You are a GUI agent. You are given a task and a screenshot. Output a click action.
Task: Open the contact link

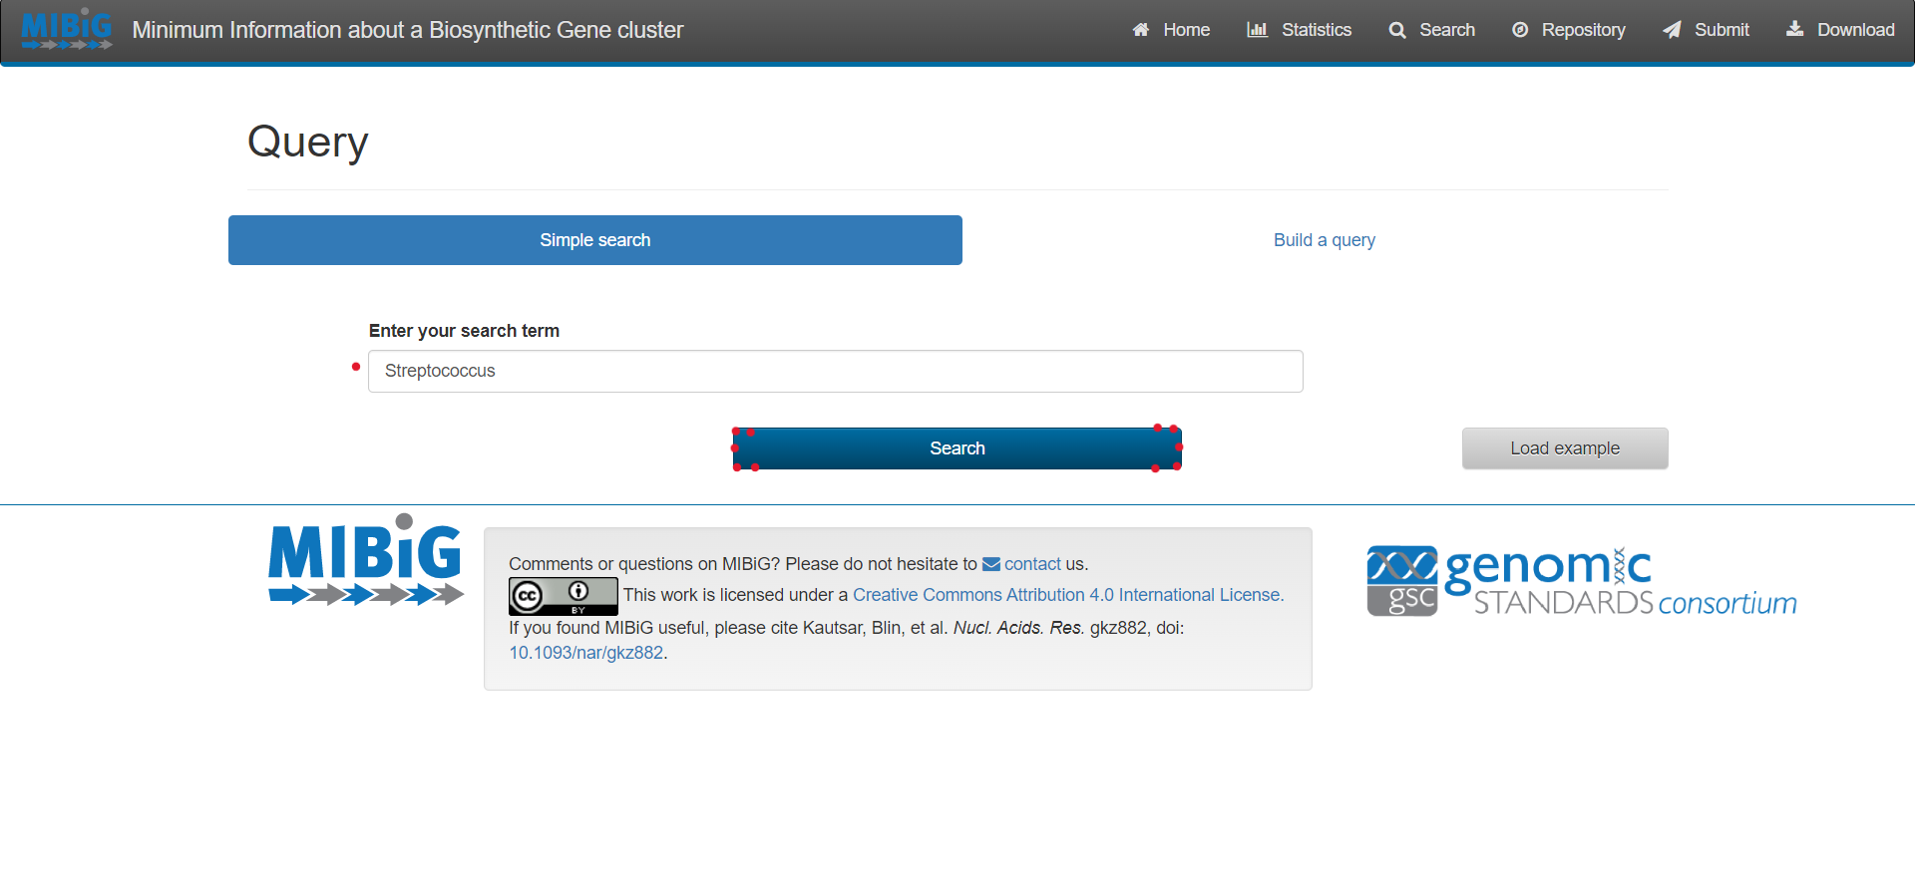pyautogui.click(x=1032, y=564)
